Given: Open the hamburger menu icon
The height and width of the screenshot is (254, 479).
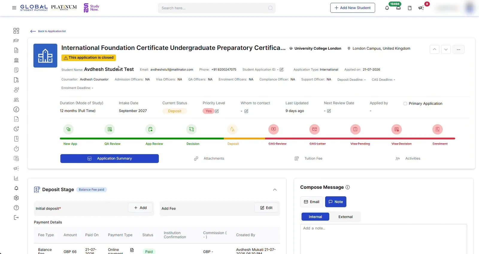Looking at the screenshot, I should [14, 8].
